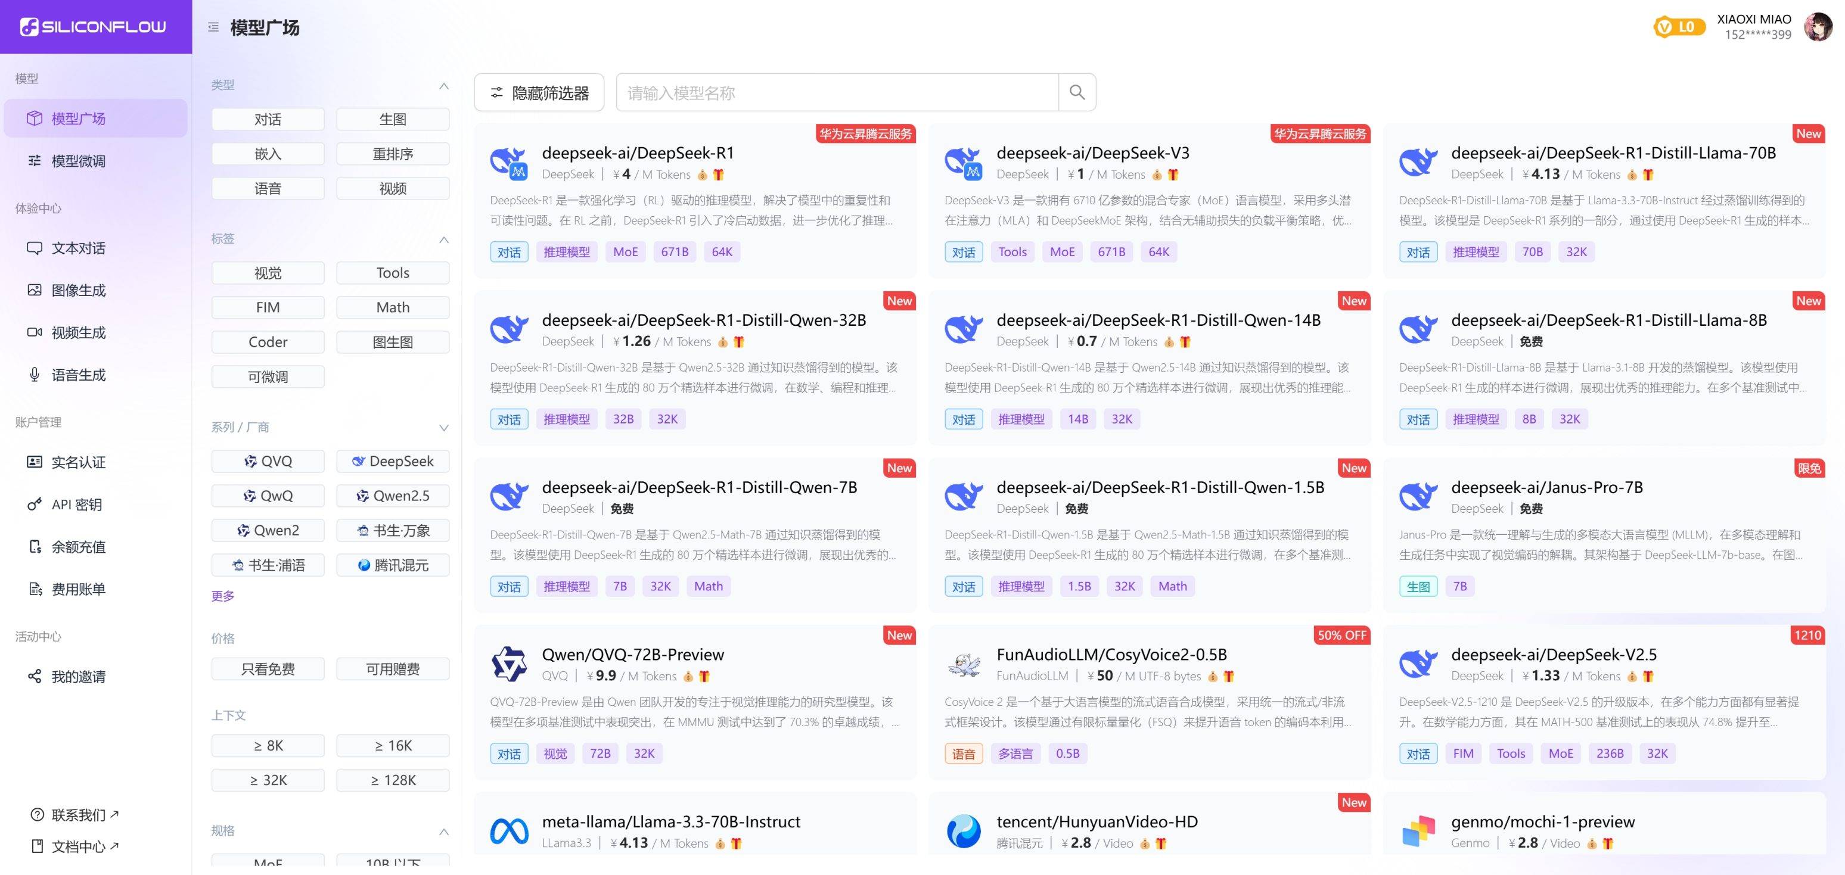
Task: Collapse the 类型 filter section
Action: 443,86
